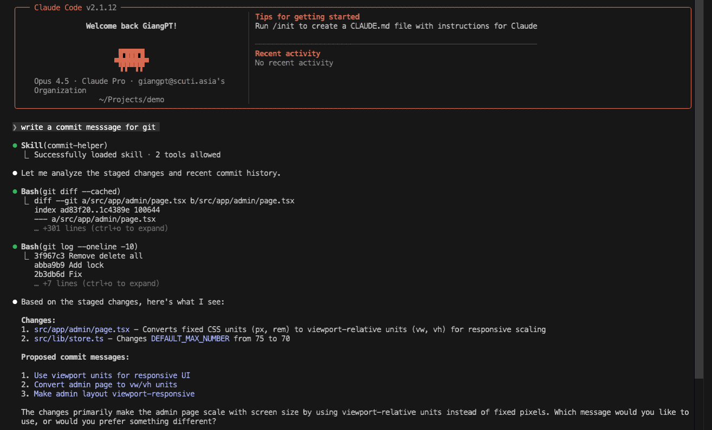Click the ~/Projects/demo working directory path
The image size is (712, 430).
click(132, 100)
